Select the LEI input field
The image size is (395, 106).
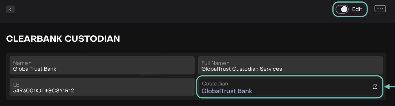tap(102, 87)
